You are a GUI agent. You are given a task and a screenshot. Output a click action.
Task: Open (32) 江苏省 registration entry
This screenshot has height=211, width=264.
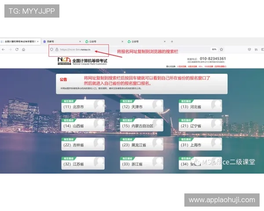click(83, 163)
